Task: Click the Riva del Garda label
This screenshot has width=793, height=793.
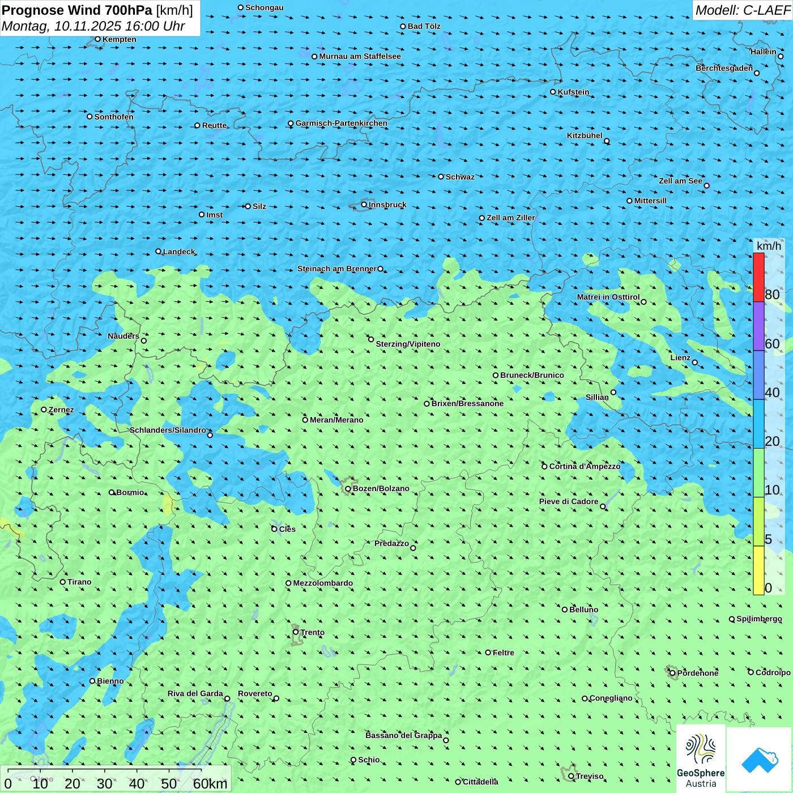Action: tap(195, 693)
